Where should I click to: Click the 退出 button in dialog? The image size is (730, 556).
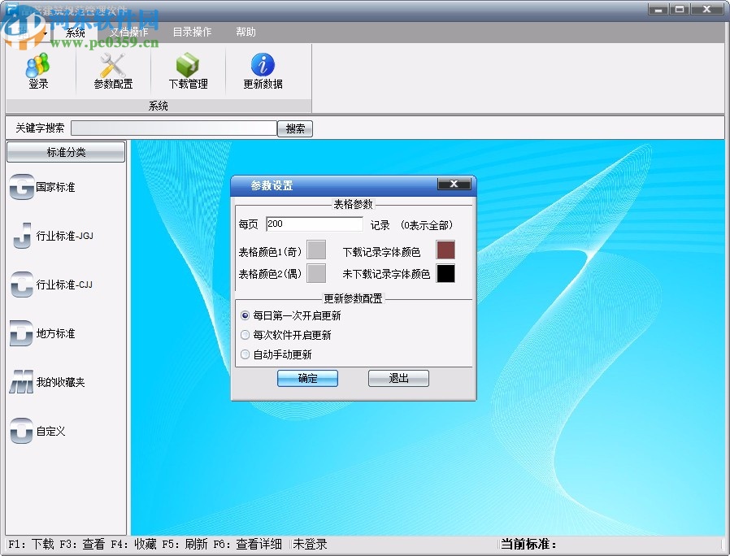pyautogui.click(x=398, y=378)
